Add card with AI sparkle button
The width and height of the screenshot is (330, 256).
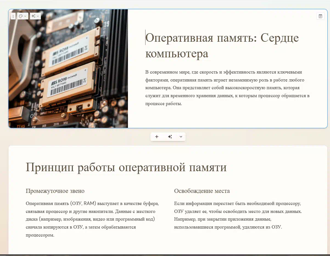[x=170, y=137]
